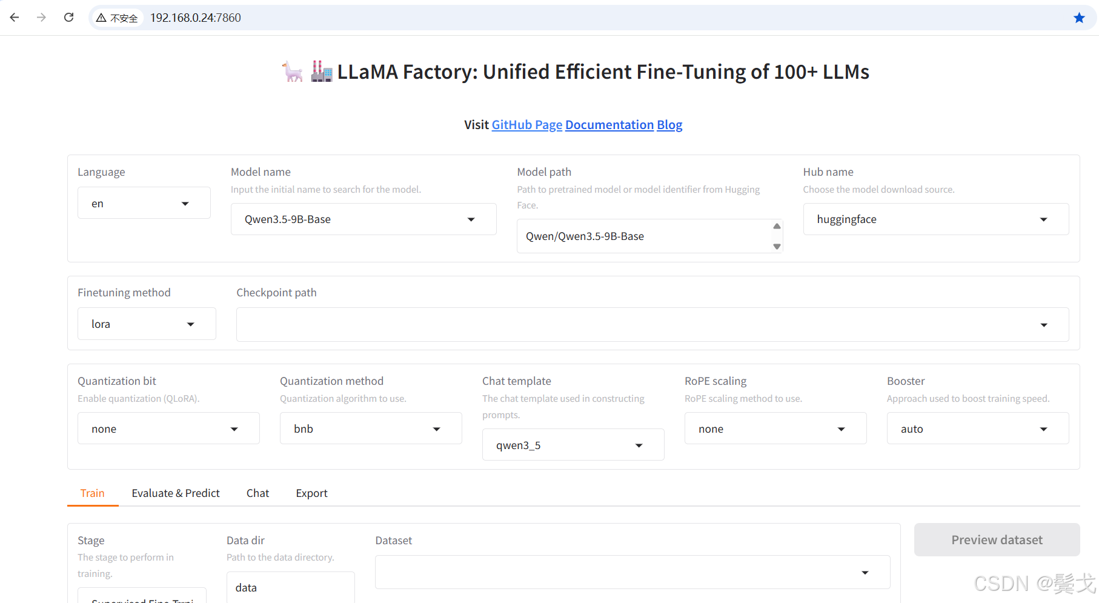Open the Finetuning method lora dropdown

(147, 324)
